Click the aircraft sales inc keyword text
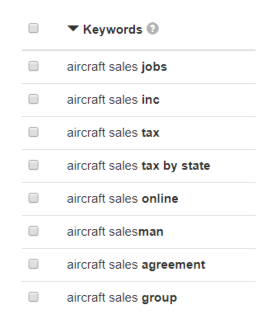The height and width of the screenshot is (324, 273). (x=113, y=100)
